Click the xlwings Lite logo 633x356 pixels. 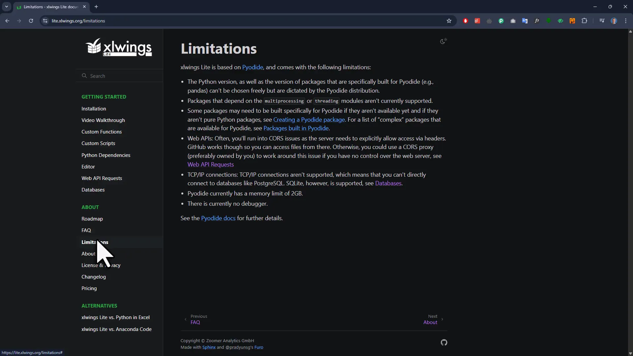pos(119,47)
